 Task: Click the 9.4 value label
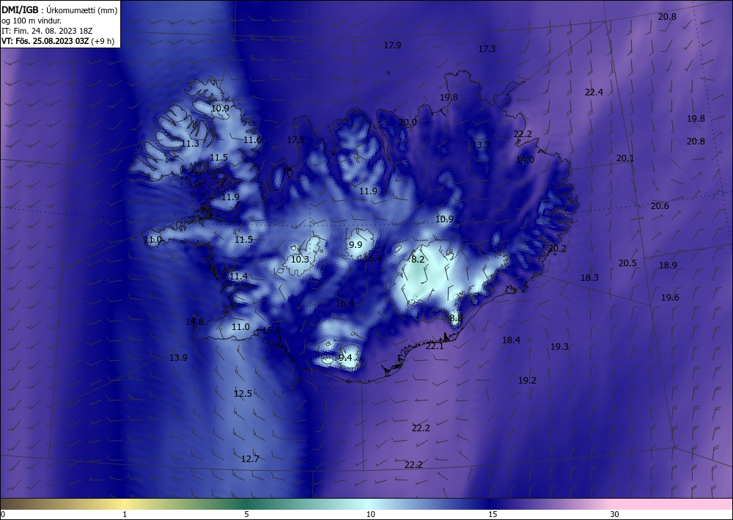pos(345,358)
